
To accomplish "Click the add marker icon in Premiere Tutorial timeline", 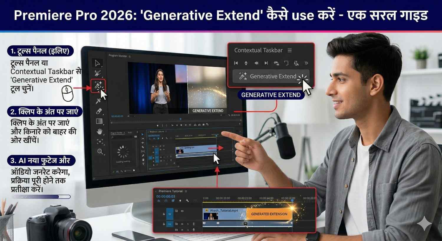I will (180, 201).
